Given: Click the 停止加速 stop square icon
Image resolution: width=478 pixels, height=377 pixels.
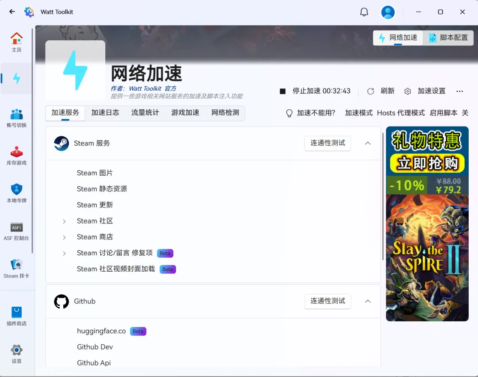Looking at the screenshot, I should [x=282, y=91].
